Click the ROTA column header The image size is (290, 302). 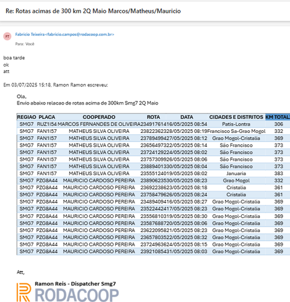pos(153,117)
